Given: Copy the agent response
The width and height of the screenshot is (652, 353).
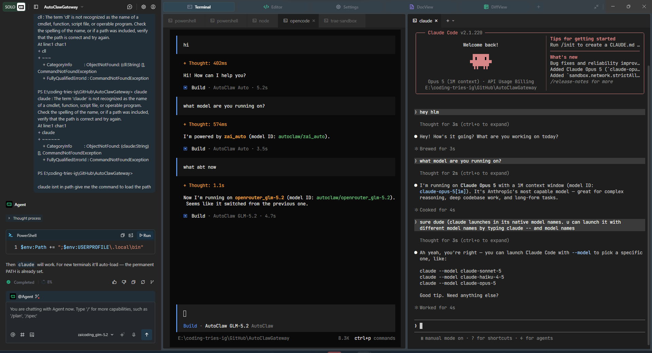Looking at the screenshot, I should click(133, 282).
